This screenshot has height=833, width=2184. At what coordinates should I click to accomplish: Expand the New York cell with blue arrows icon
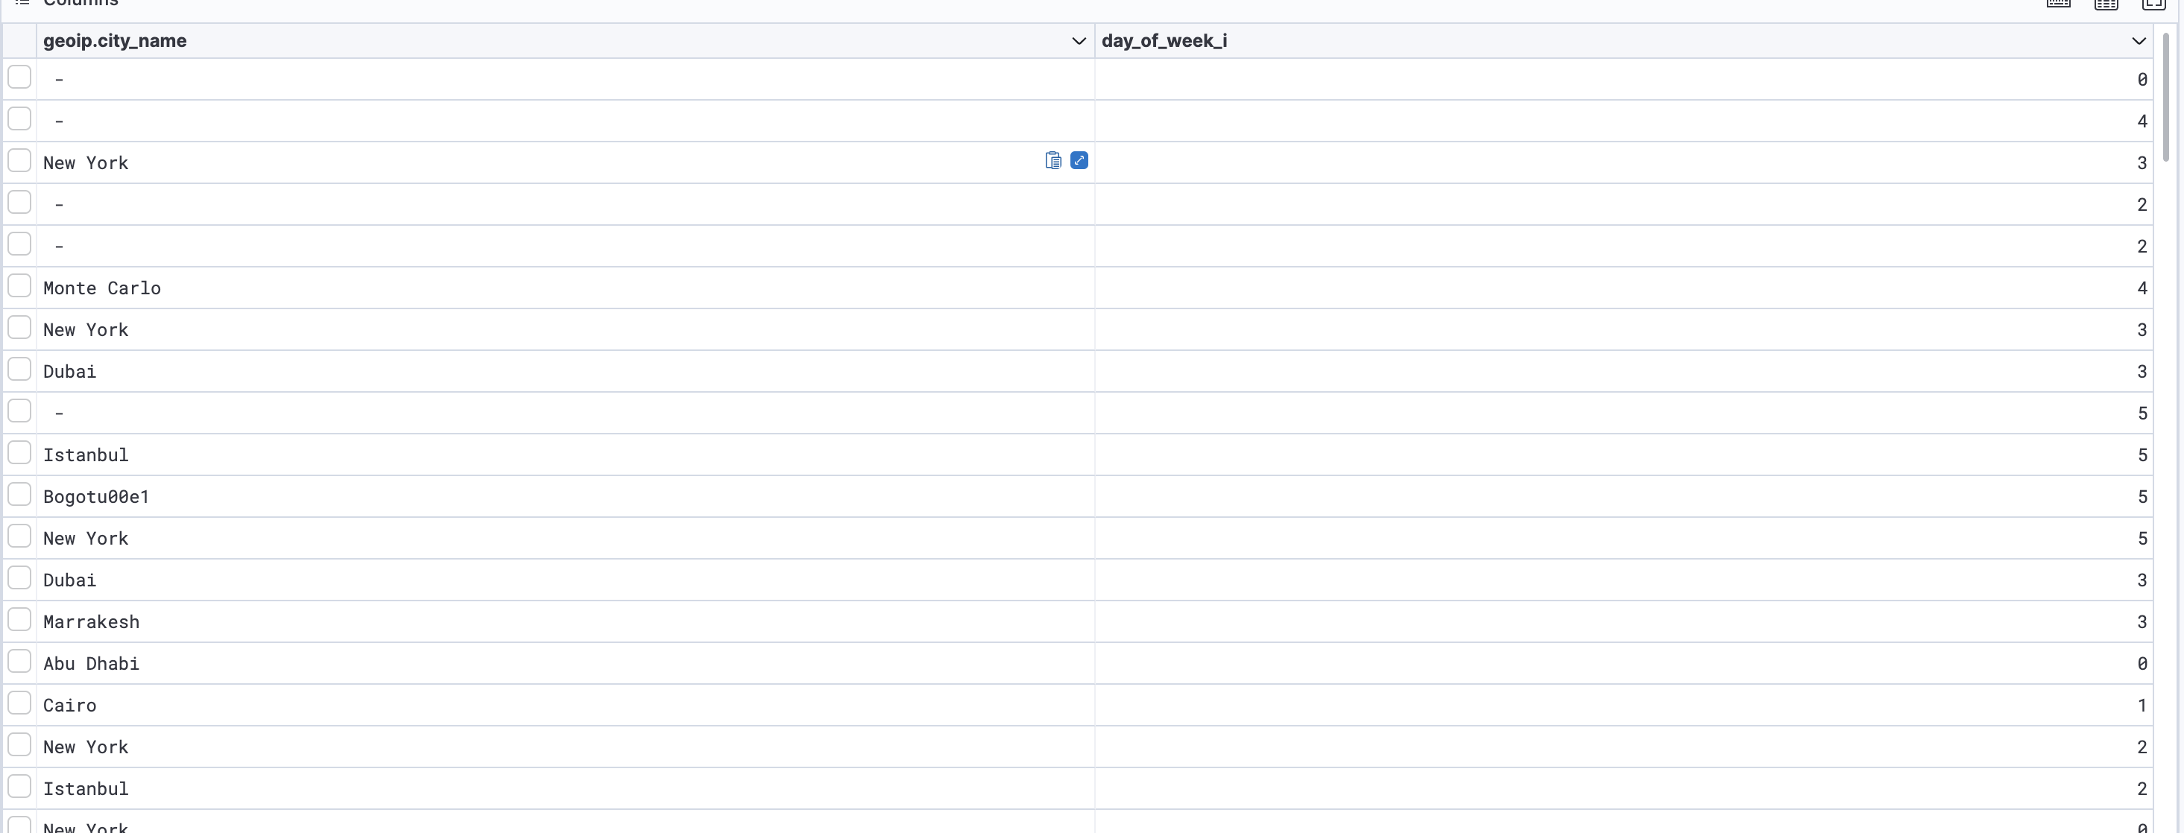click(x=1079, y=160)
